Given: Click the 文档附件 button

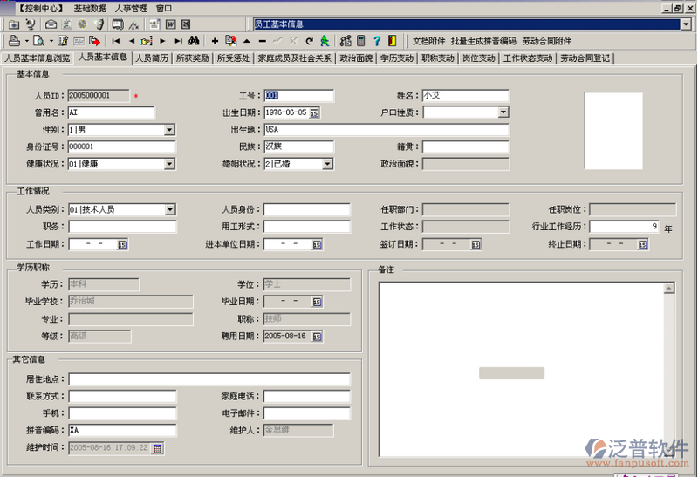Looking at the screenshot, I should click(428, 41).
